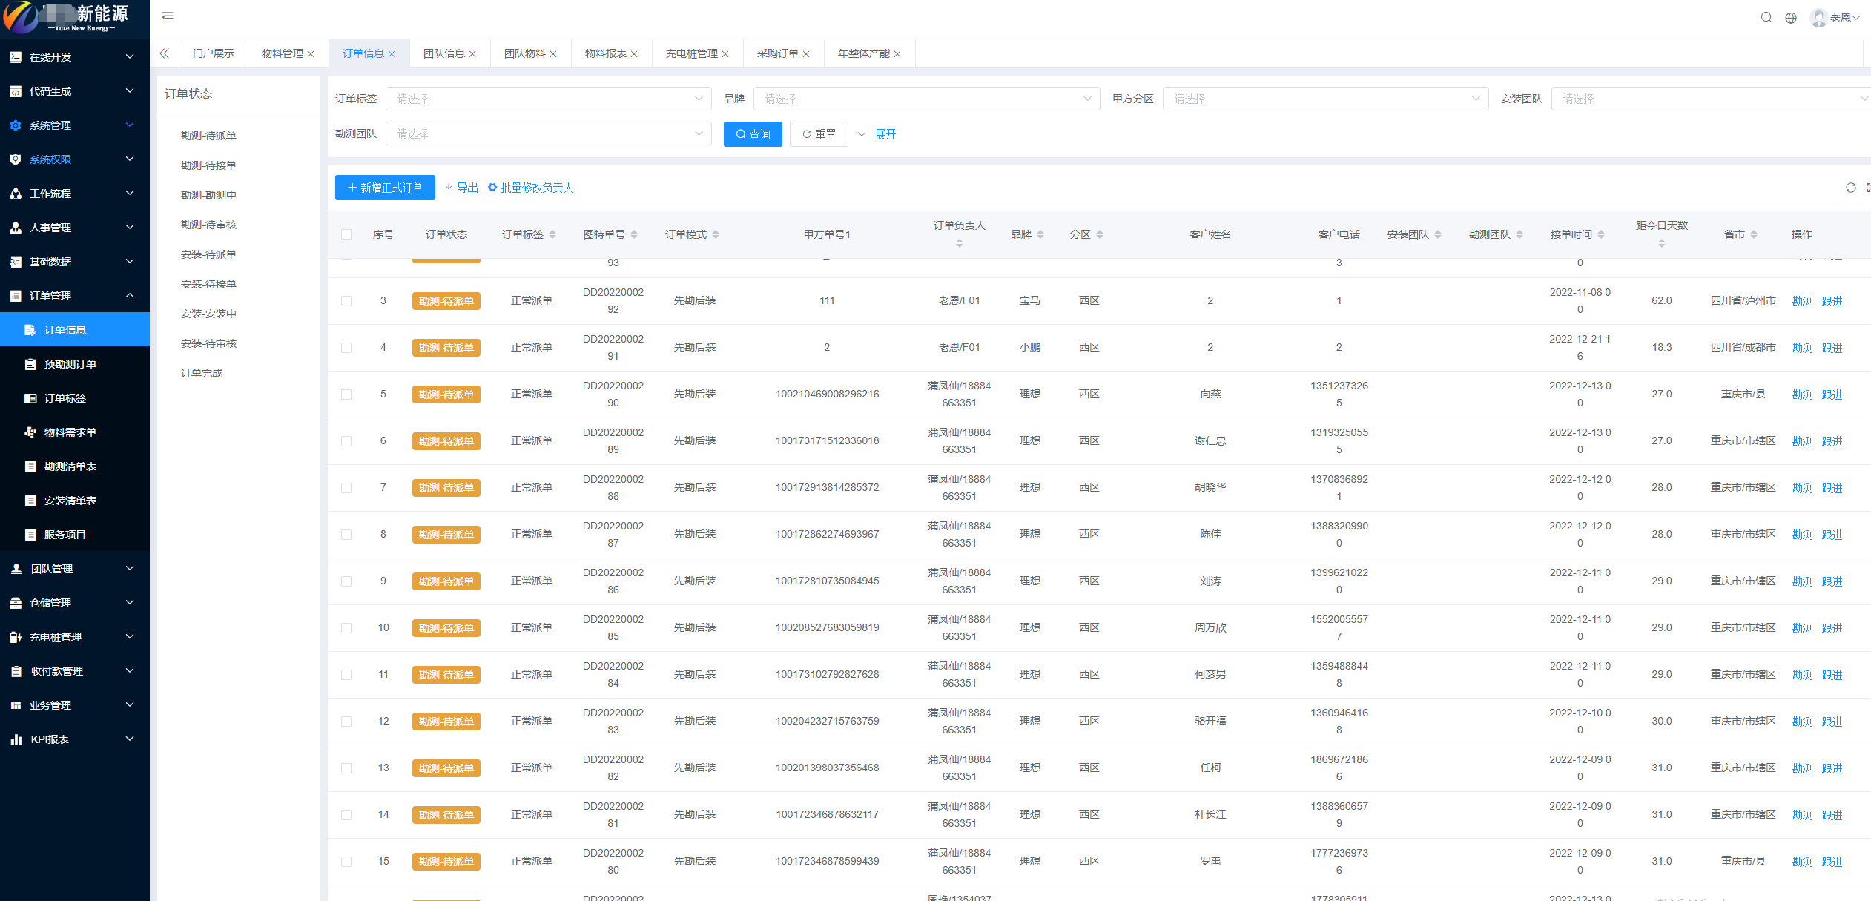Check row 4 checkbox with 小鹏 brand
Screen dimensions: 1871x901
pos(346,348)
